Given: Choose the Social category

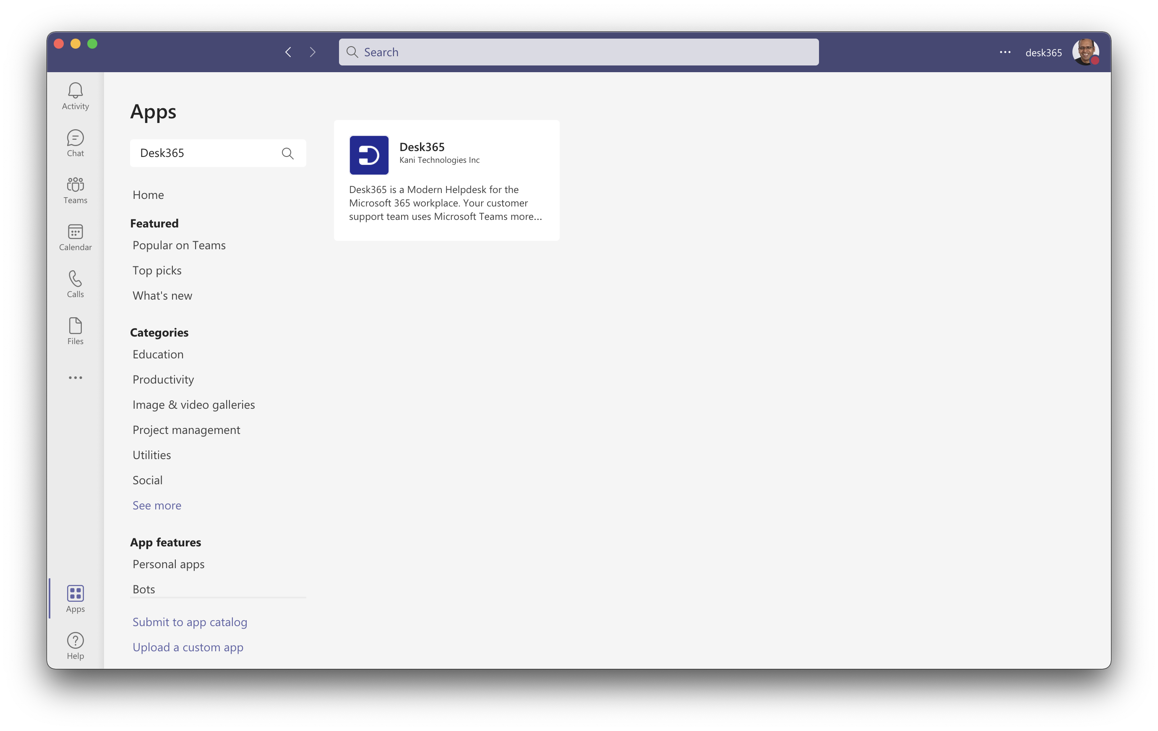Looking at the screenshot, I should (x=147, y=480).
